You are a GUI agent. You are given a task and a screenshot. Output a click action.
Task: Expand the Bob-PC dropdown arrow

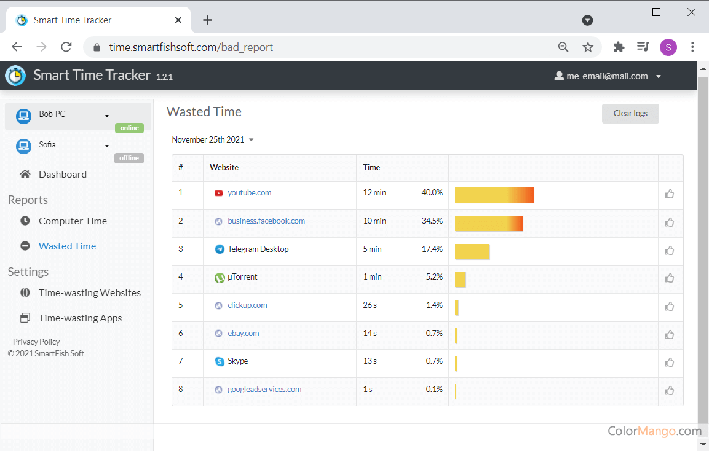point(107,116)
